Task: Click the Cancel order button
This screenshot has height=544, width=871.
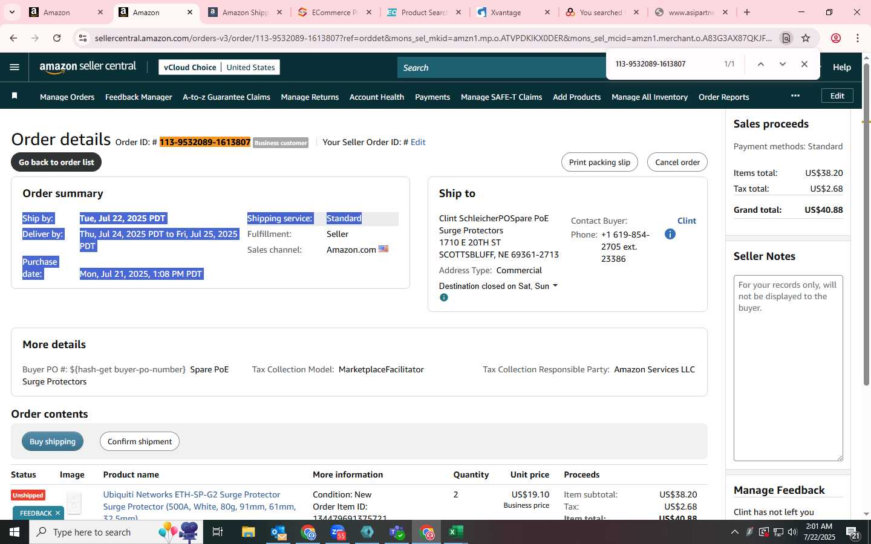Action: (677, 162)
